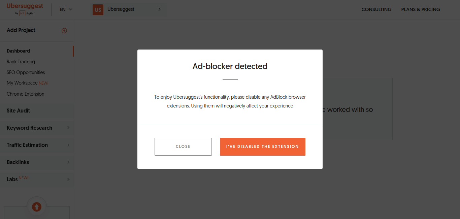
Task: Click the orange upgrade arrow circle icon
Action: click(x=36, y=207)
